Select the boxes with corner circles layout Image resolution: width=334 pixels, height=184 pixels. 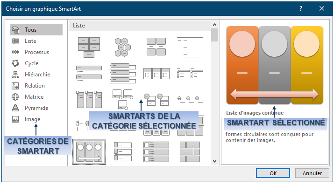click(123, 99)
